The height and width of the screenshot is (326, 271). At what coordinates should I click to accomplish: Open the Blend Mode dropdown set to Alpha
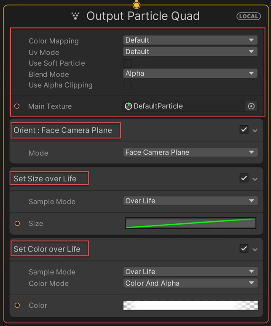coord(190,73)
